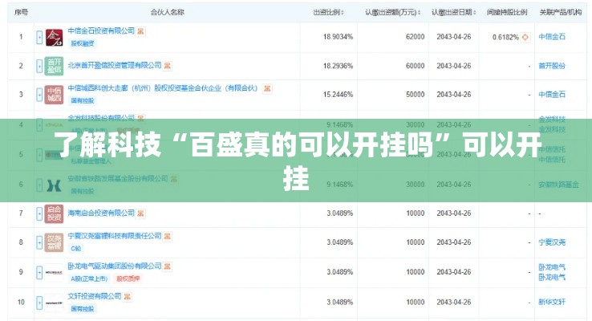The image size is (592, 321).
Task: Open 北京首开盈信投资管理有限公司 link
Action: (115, 65)
